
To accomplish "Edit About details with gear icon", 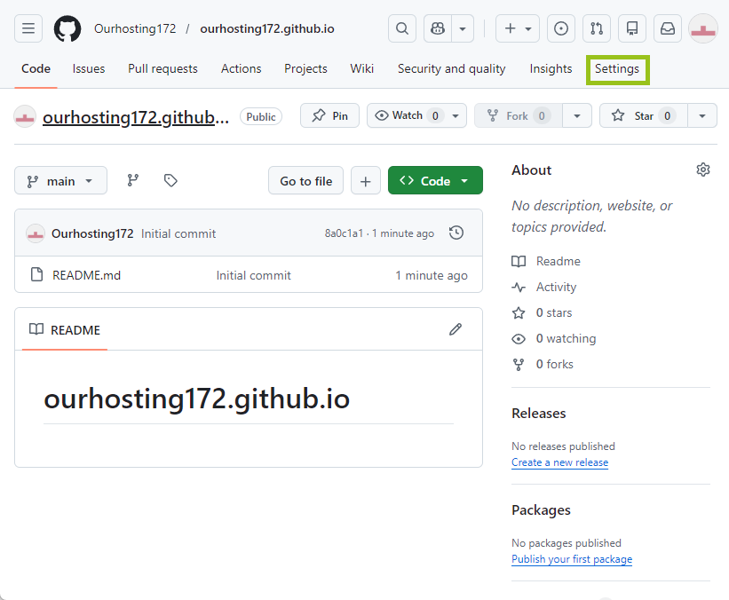I will click(703, 170).
